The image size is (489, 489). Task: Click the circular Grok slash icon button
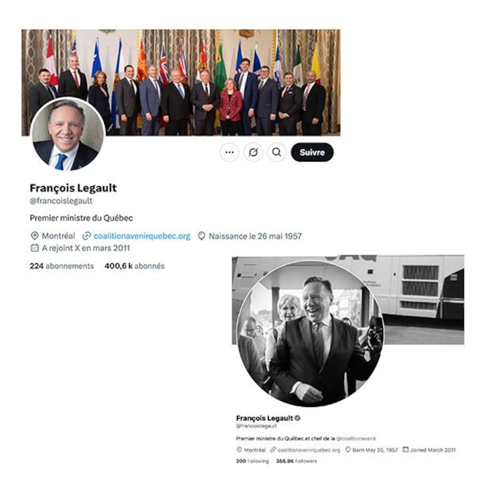tap(253, 153)
